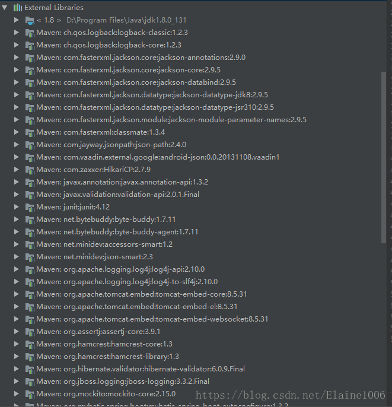Expand hamcrest-core:1.3 library arrow
This screenshot has width=392, height=407.
tap(17, 344)
